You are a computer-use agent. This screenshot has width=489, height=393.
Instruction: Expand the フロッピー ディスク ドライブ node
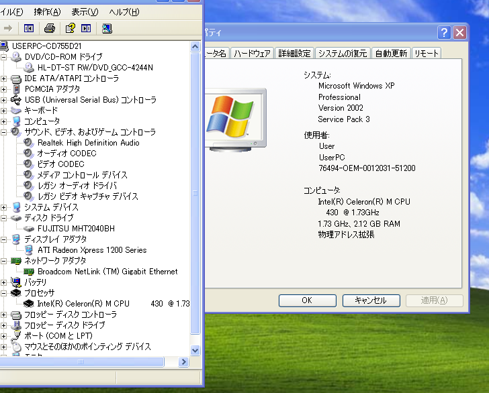[3, 325]
